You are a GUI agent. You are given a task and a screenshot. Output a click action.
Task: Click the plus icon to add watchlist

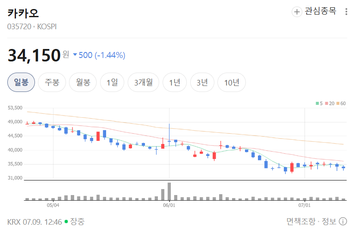(x=297, y=12)
